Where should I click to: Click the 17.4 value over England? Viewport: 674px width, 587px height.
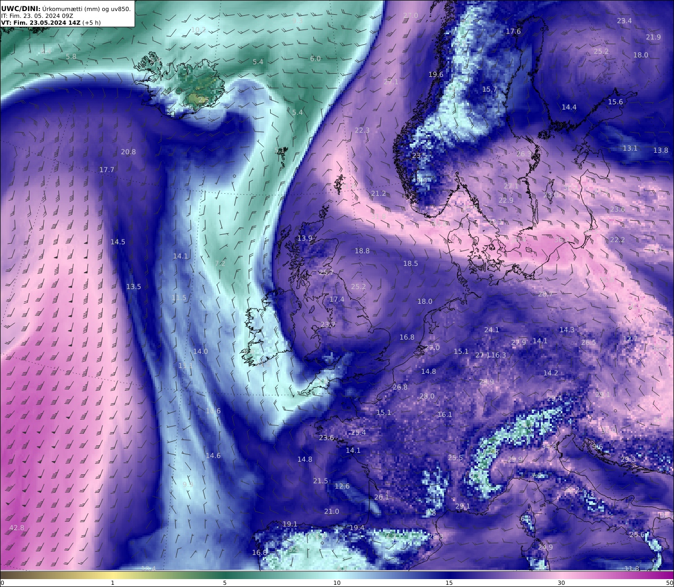337,299
